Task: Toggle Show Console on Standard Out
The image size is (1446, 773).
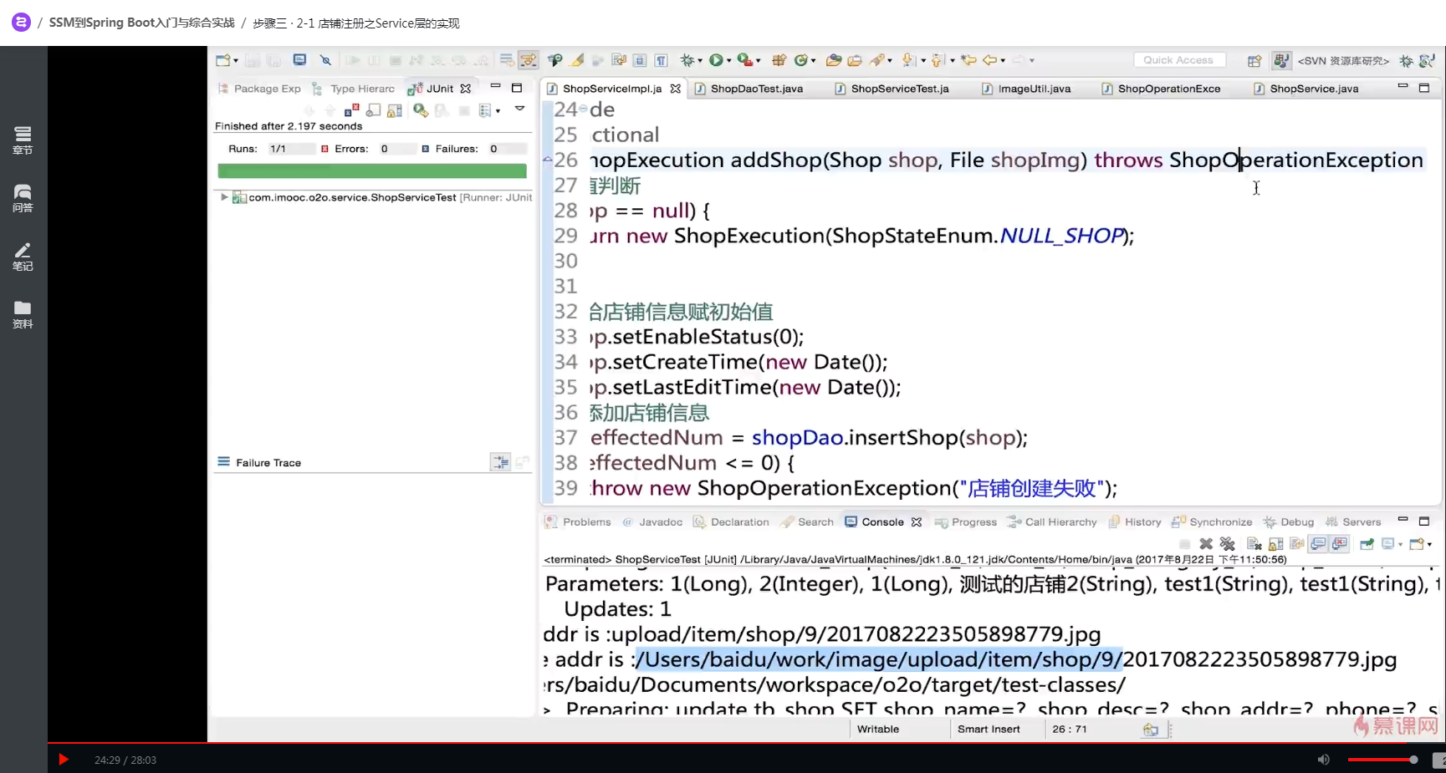Action: click(1319, 544)
